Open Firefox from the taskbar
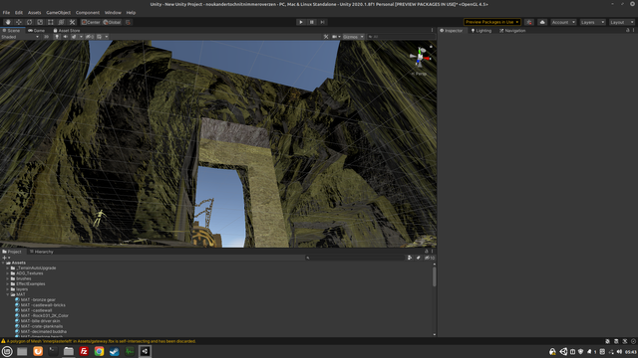Viewport: 638px width, 358px height. [38, 351]
